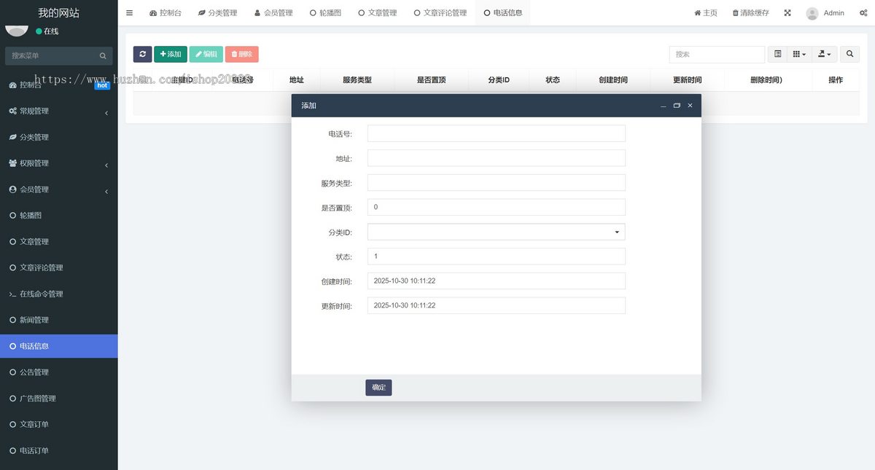Image resolution: width=875 pixels, height=470 pixels.
Task: Open the export data dropdown
Action: pyautogui.click(x=825, y=54)
